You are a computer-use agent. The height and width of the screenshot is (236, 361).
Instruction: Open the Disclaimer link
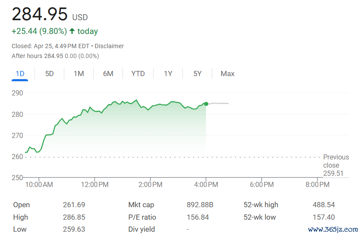[x=109, y=46]
